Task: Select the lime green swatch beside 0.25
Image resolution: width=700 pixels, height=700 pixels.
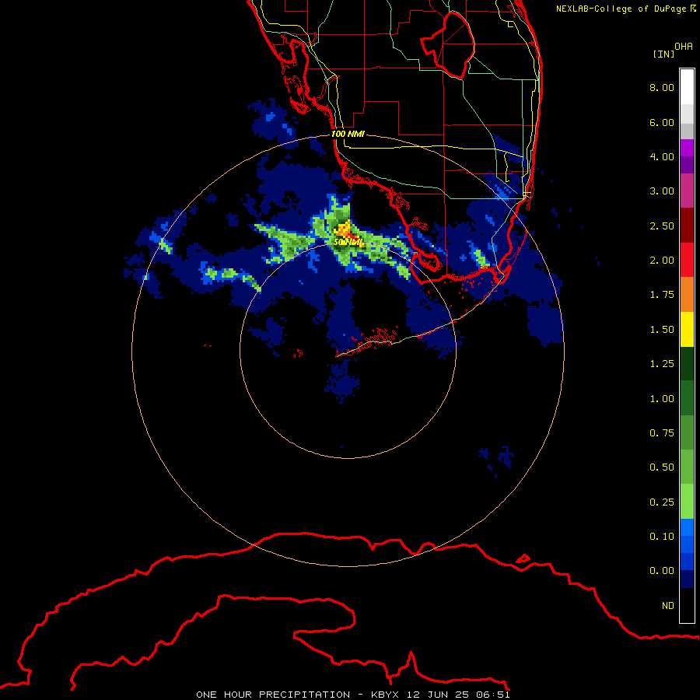Action: pyautogui.click(x=687, y=502)
